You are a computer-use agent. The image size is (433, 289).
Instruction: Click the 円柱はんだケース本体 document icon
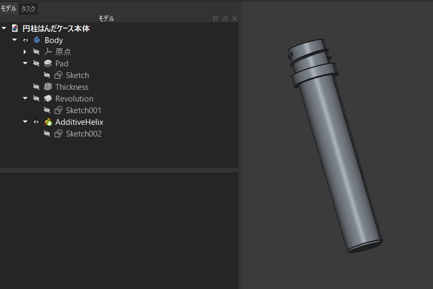pos(15,28)
